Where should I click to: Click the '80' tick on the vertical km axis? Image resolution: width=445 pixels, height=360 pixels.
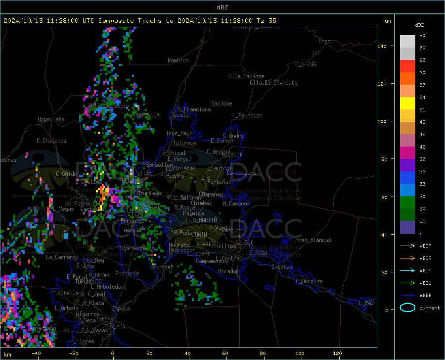(384, 159)
